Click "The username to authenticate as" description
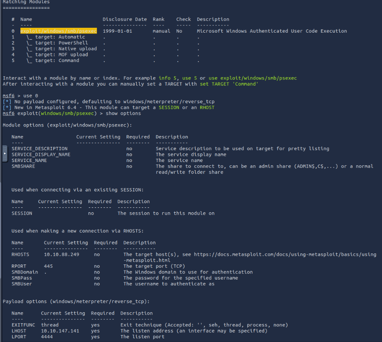This screenshot has width=382, height=342. 169,284
